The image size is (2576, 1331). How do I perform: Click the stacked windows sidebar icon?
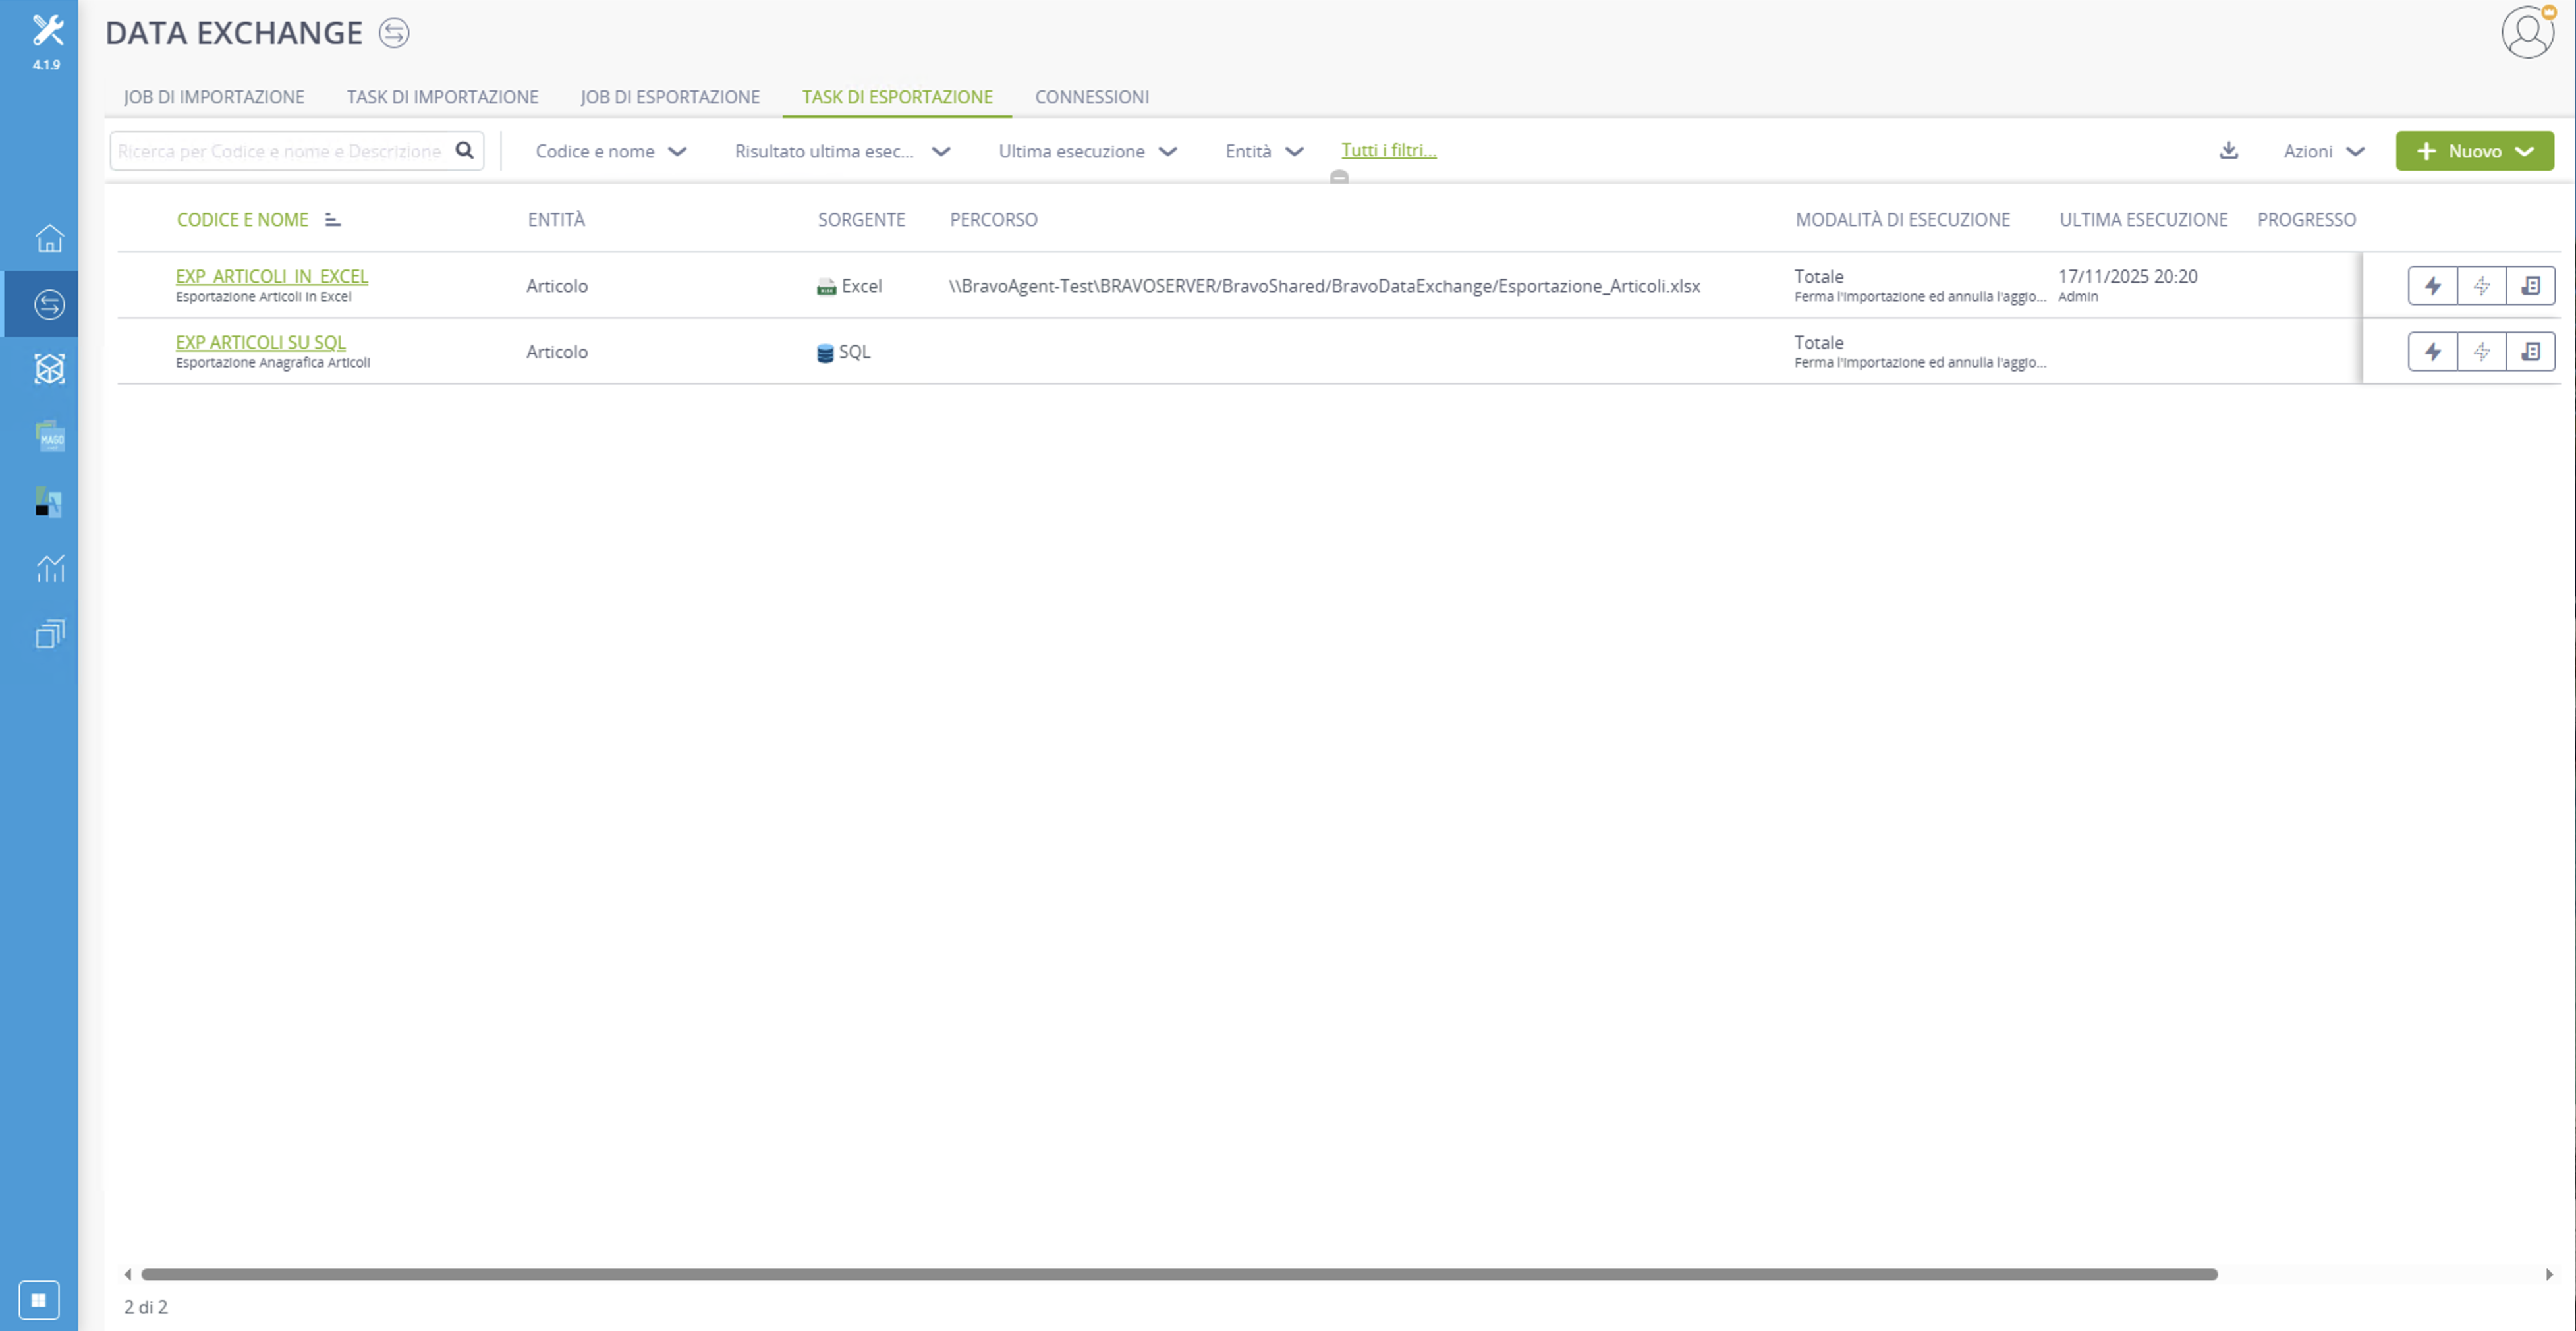tap(49, 634)
